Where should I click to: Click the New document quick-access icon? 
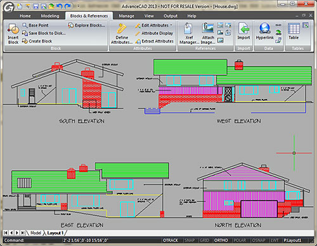coord(20,6)
